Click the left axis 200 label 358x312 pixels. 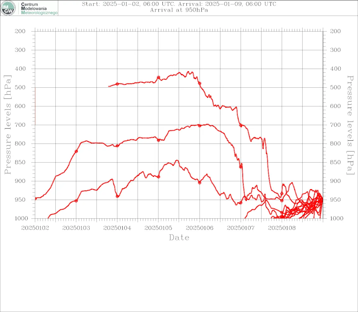(x=20, y=31)
